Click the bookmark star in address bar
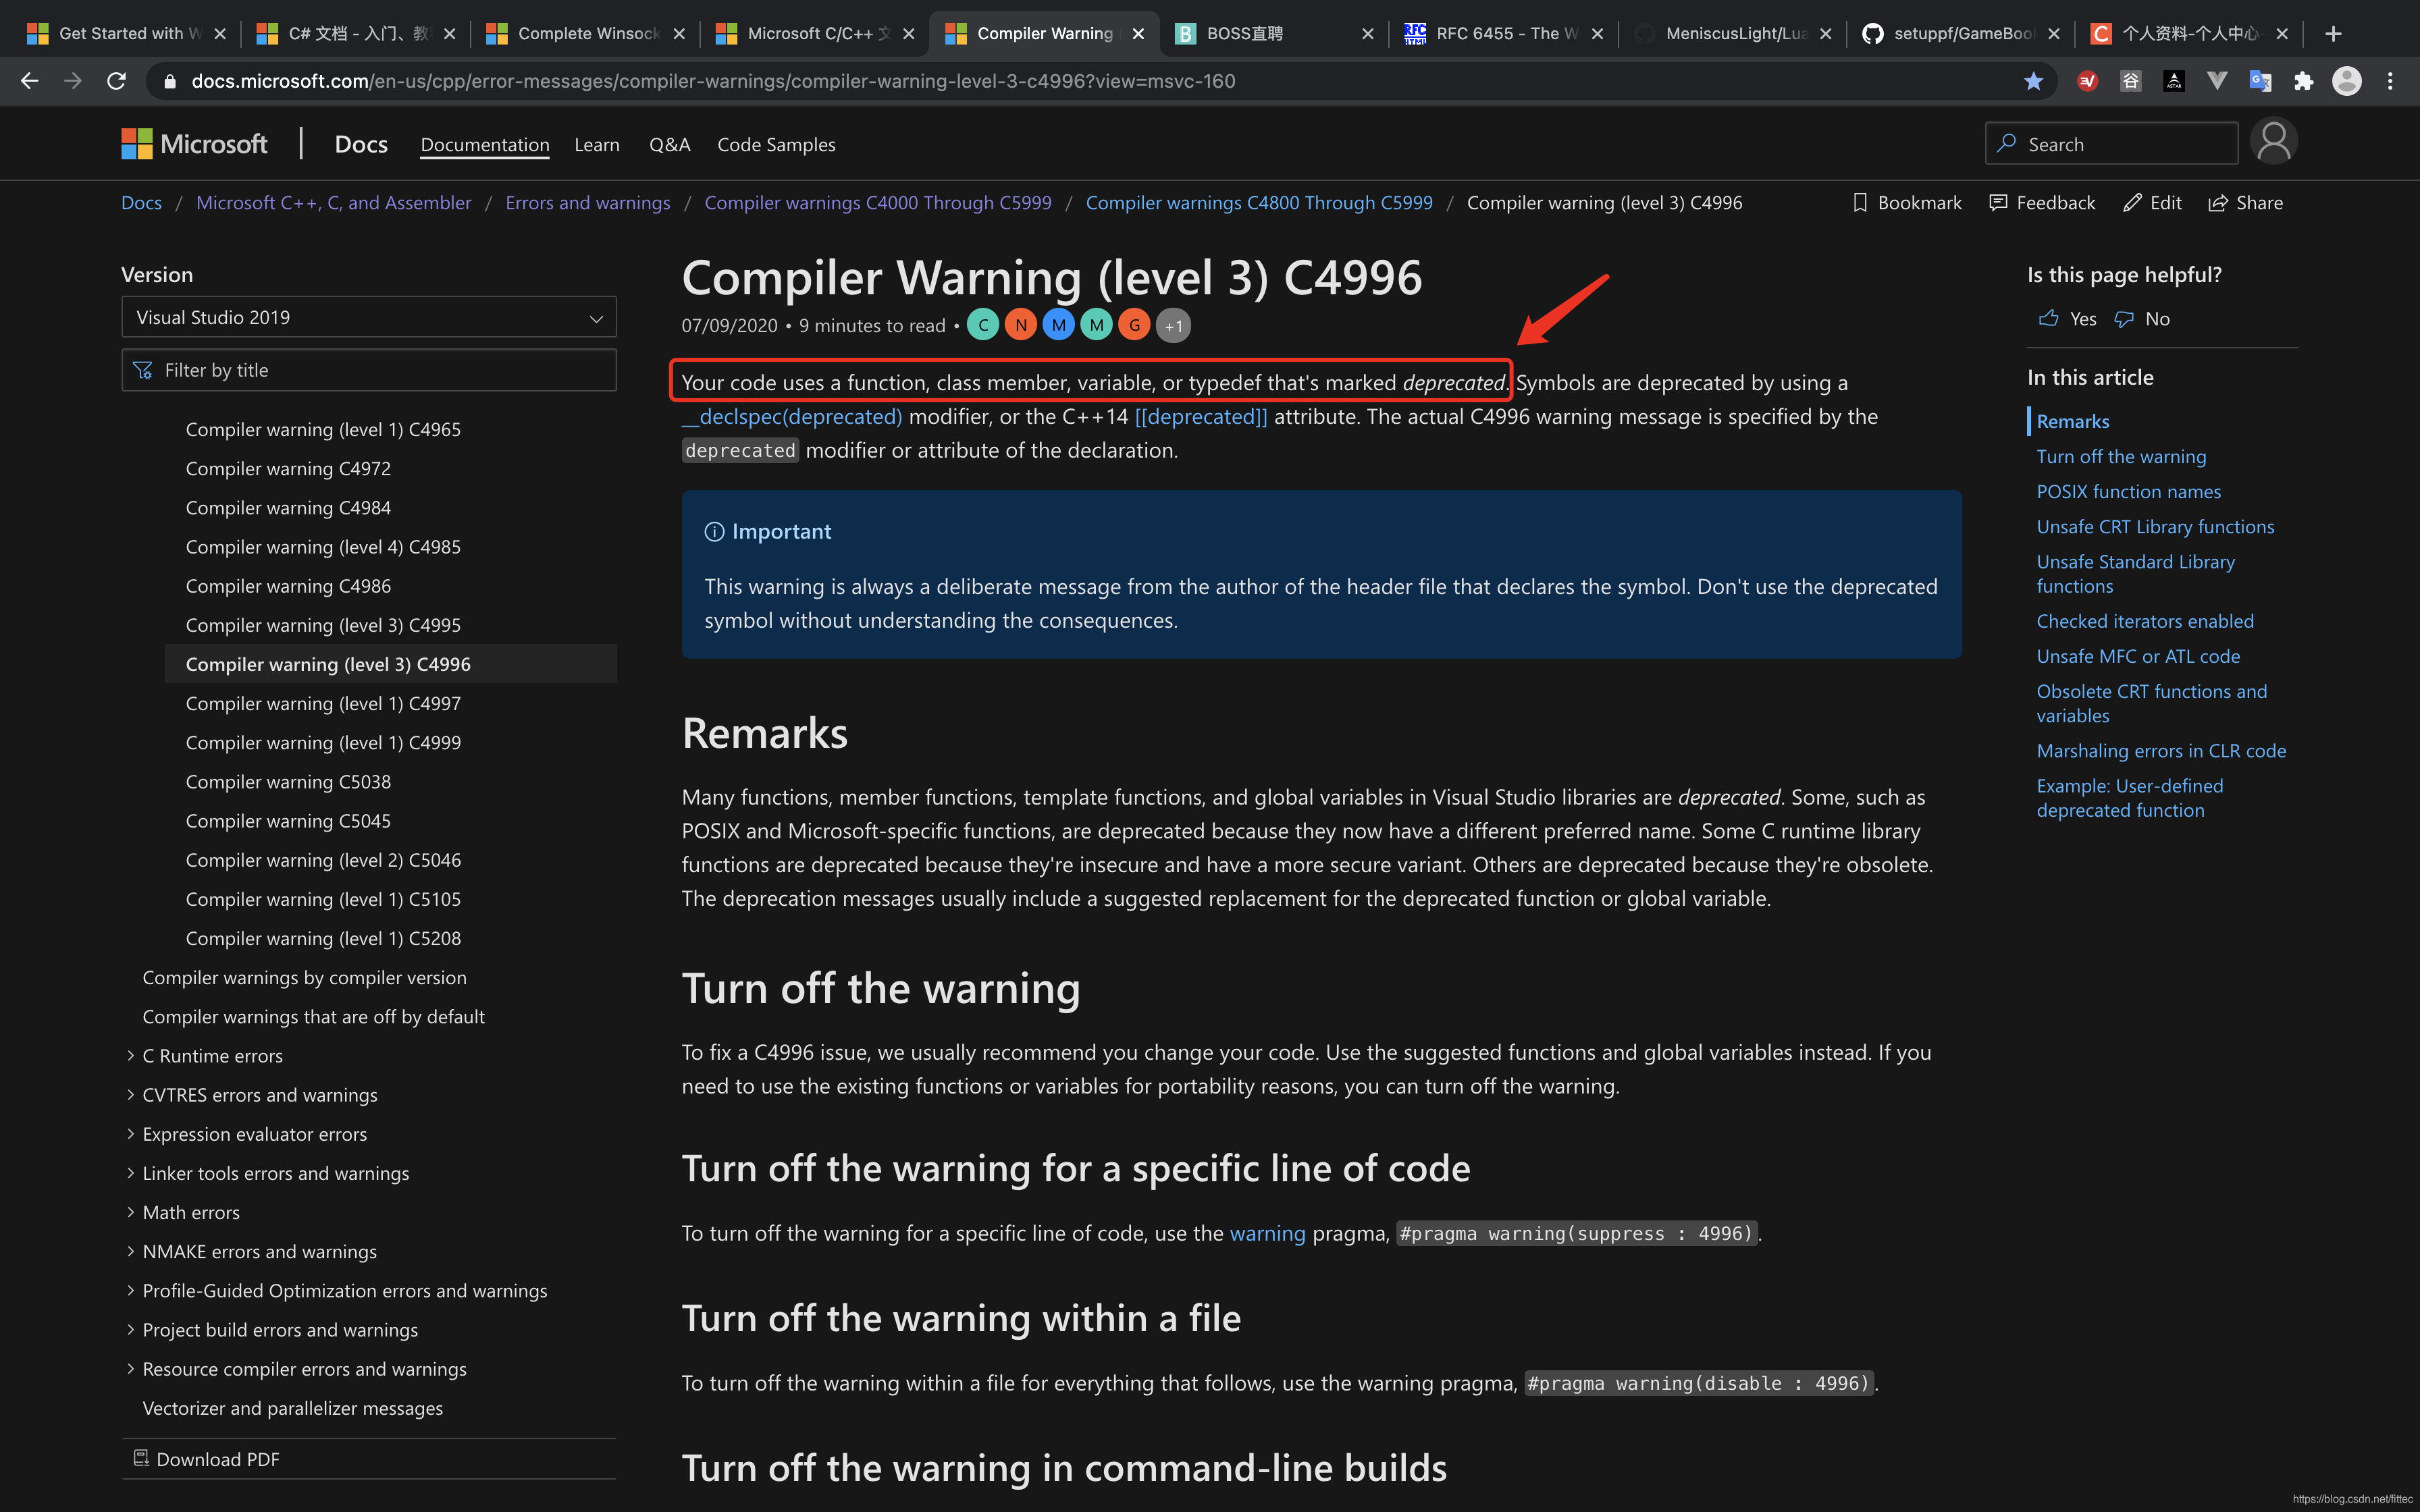Screen dimensions: 2420x1512 (2033, 81)
